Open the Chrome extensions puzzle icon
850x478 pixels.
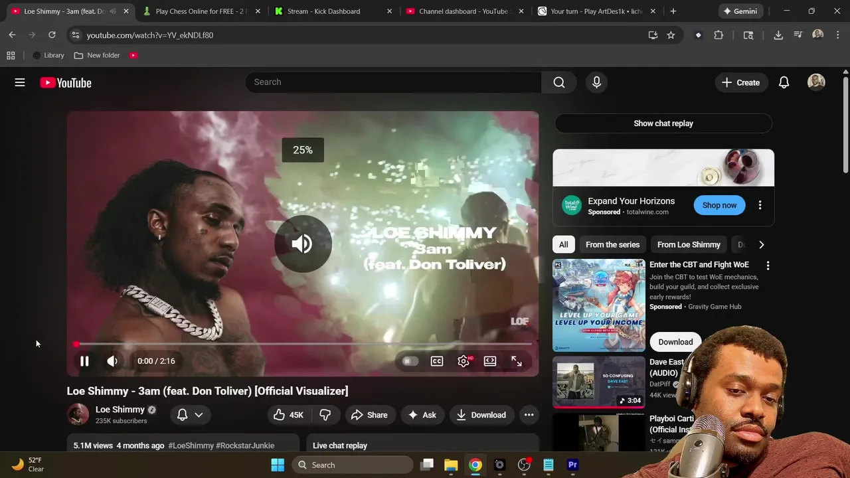[719, 35]
